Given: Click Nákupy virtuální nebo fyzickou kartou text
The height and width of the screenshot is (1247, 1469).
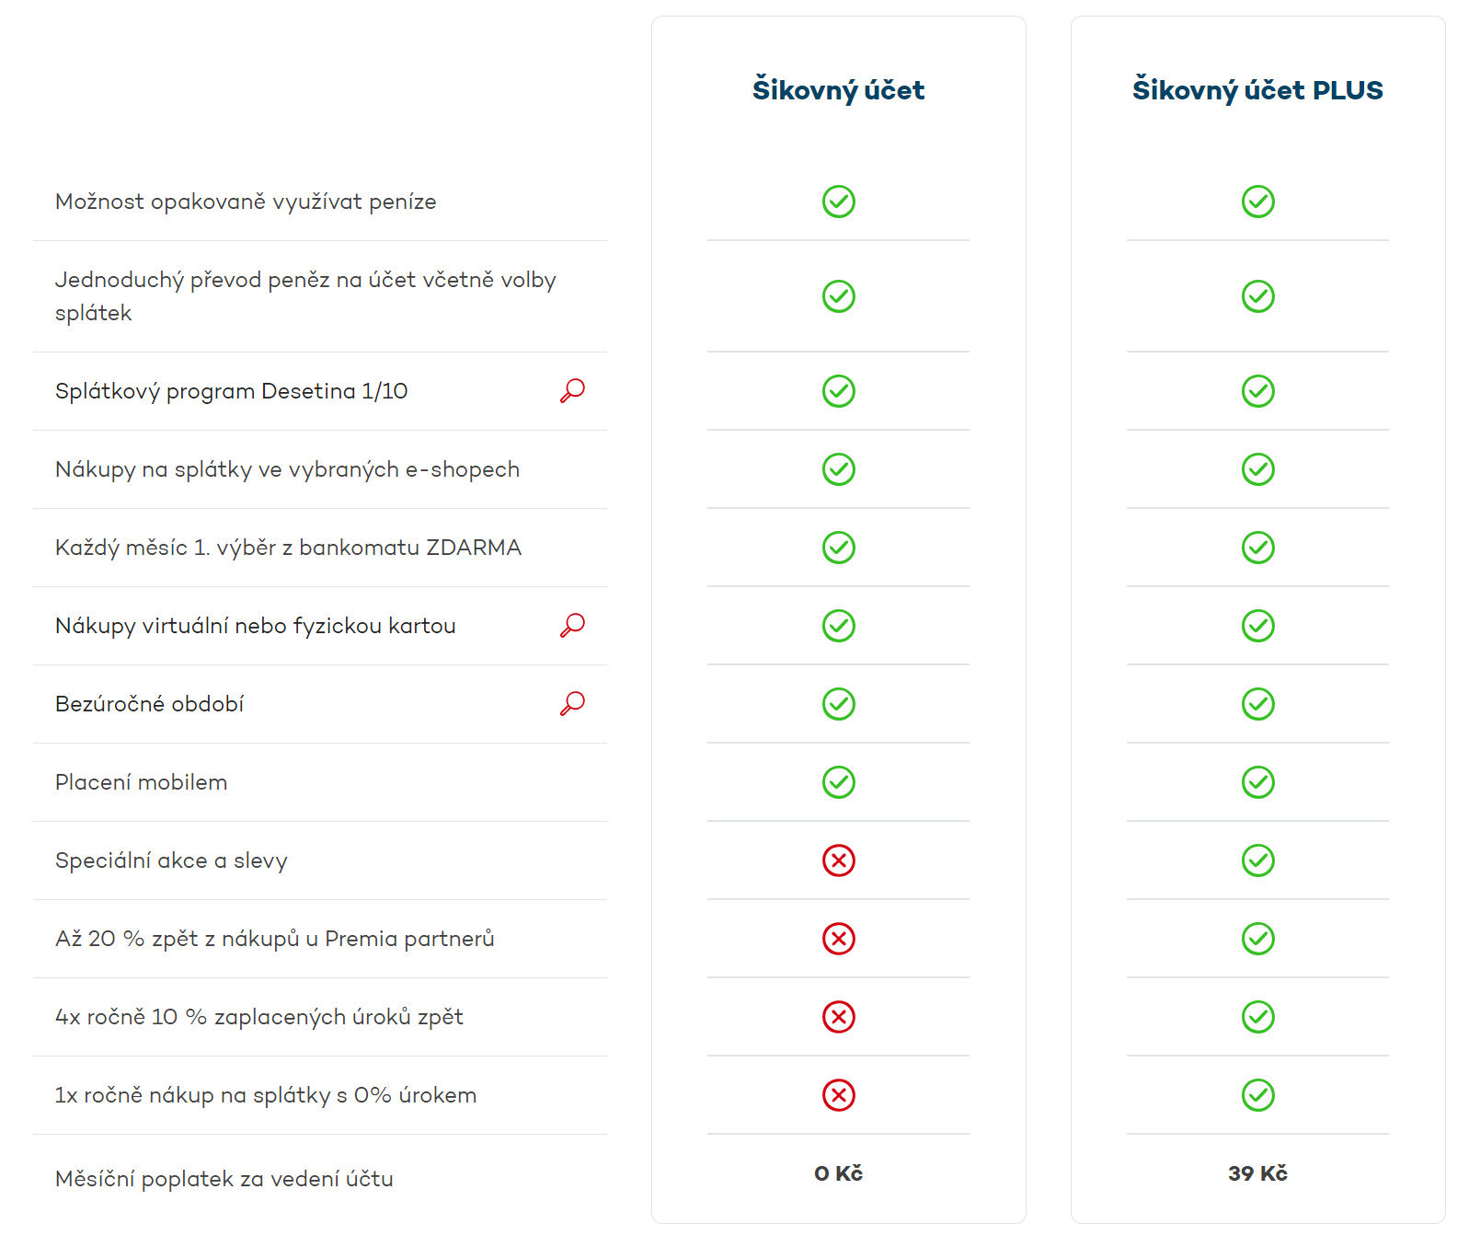Looking at the screenshot, I should click(x=255, y=626).
